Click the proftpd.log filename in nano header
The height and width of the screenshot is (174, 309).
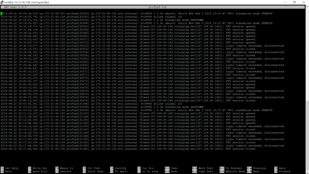click(158, 7)
